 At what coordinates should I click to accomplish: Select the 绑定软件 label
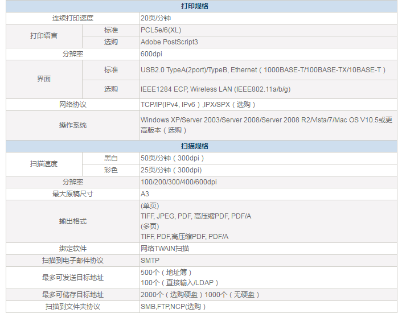tap(73, 249)
